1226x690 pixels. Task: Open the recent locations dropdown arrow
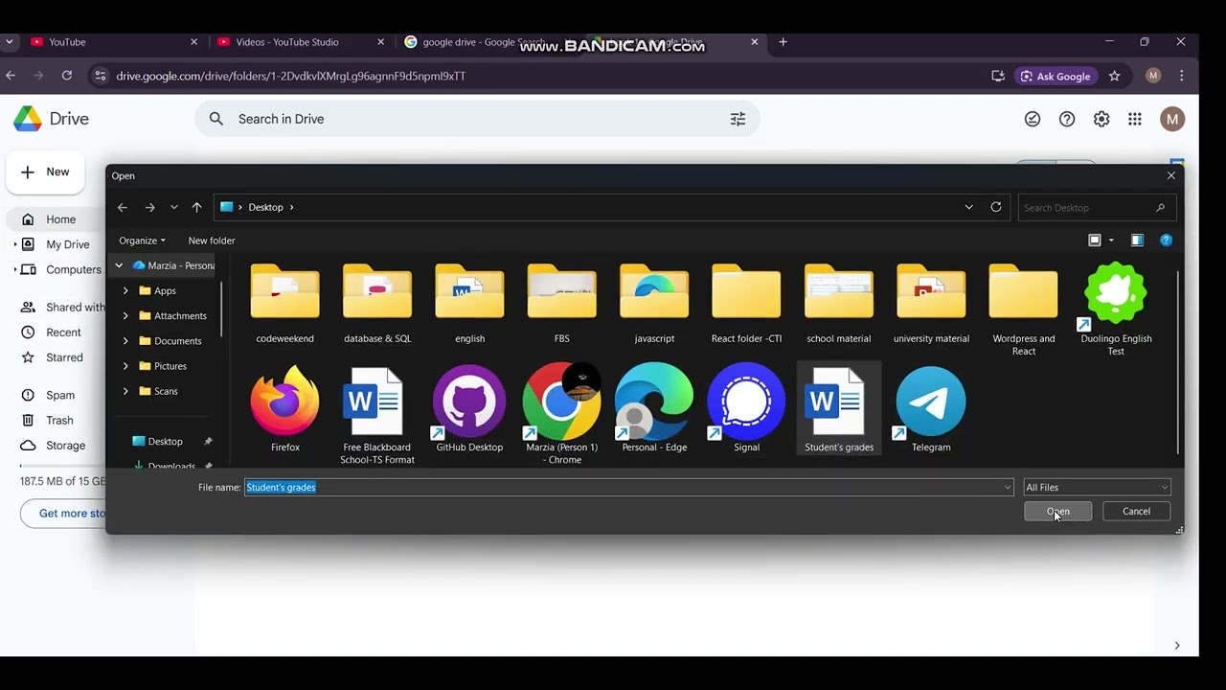[173, 207]
